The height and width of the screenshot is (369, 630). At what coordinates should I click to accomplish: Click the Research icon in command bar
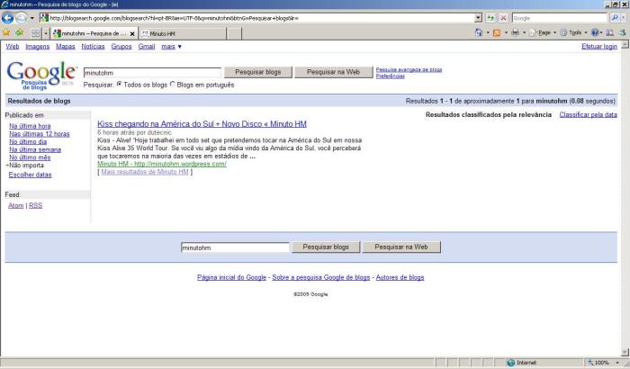tap(609, 32)
